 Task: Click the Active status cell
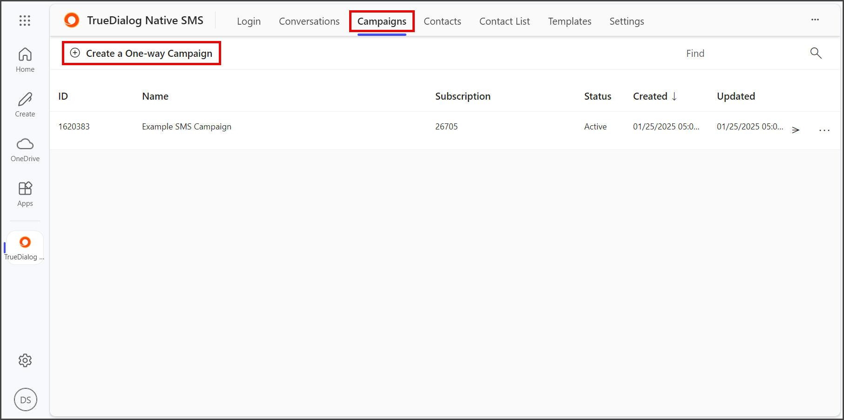click(x=595, y=127)
